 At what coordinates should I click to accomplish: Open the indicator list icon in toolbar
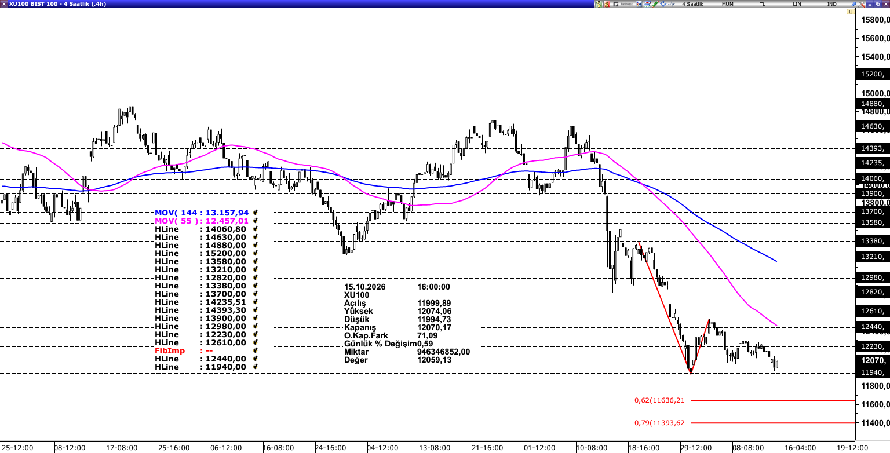[x=639, y=4]
